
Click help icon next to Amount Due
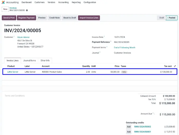coord(154,113)
